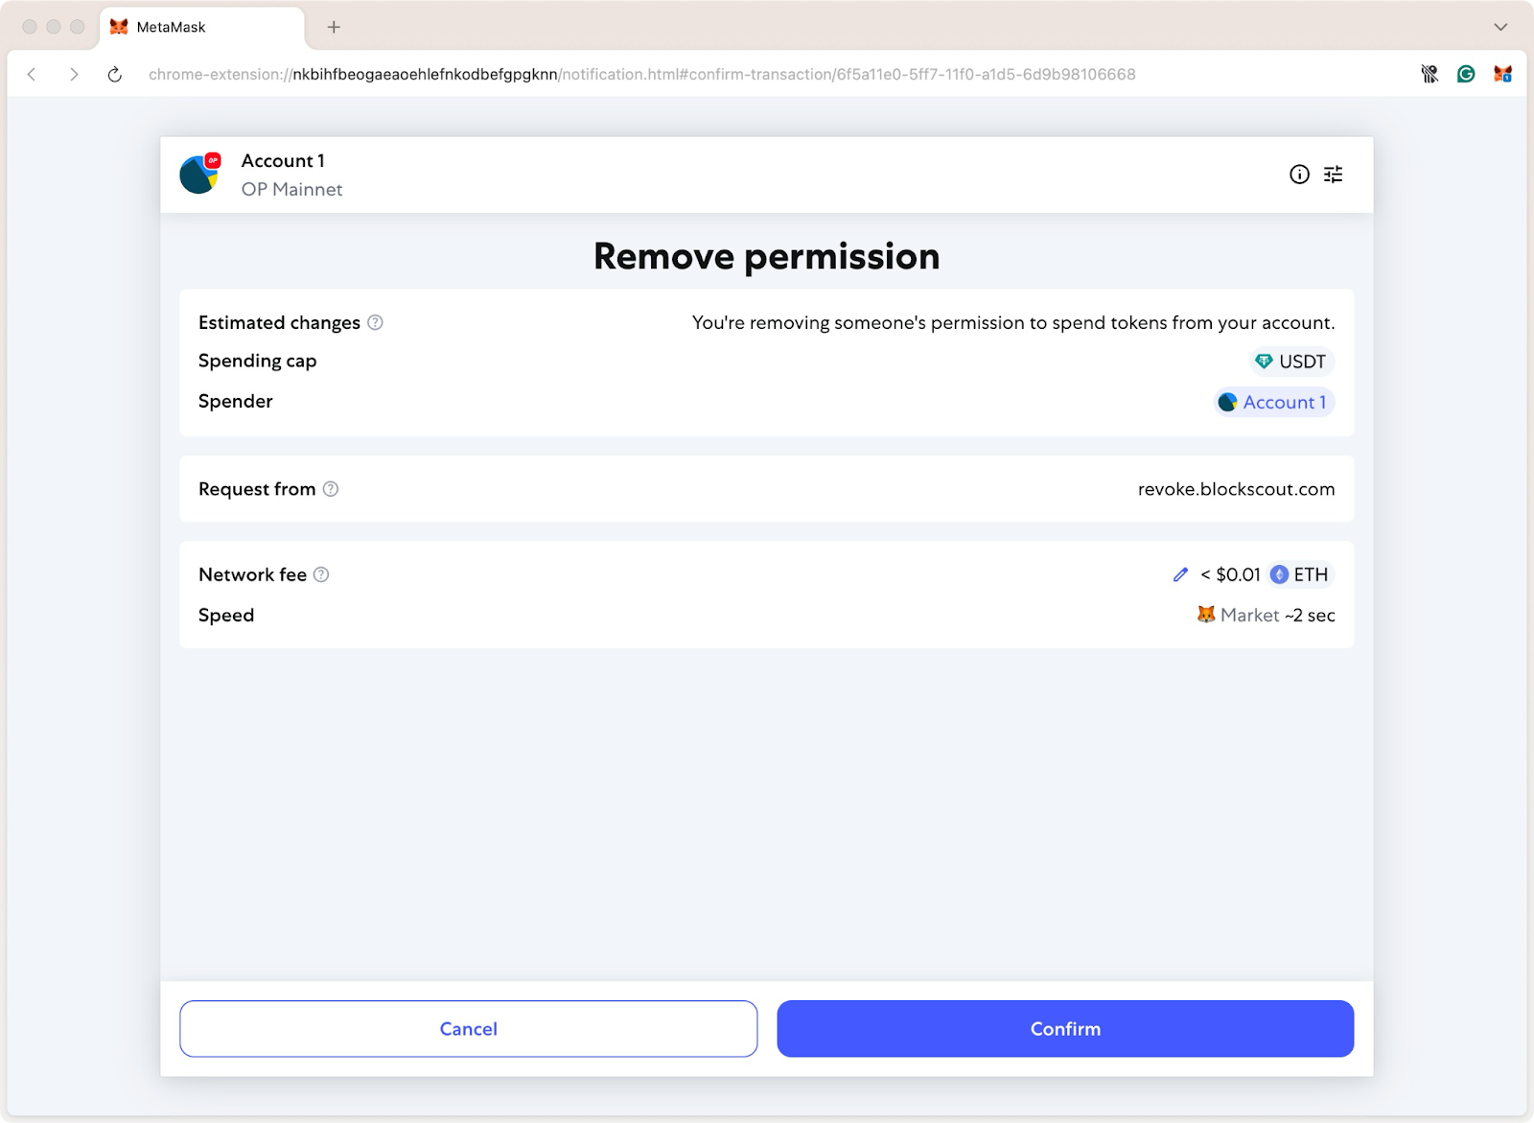This screenshot has width=1534, height=1123.
Task: Click the removing permission description text
Action: pyautogui.click(x=1013, y=323)
